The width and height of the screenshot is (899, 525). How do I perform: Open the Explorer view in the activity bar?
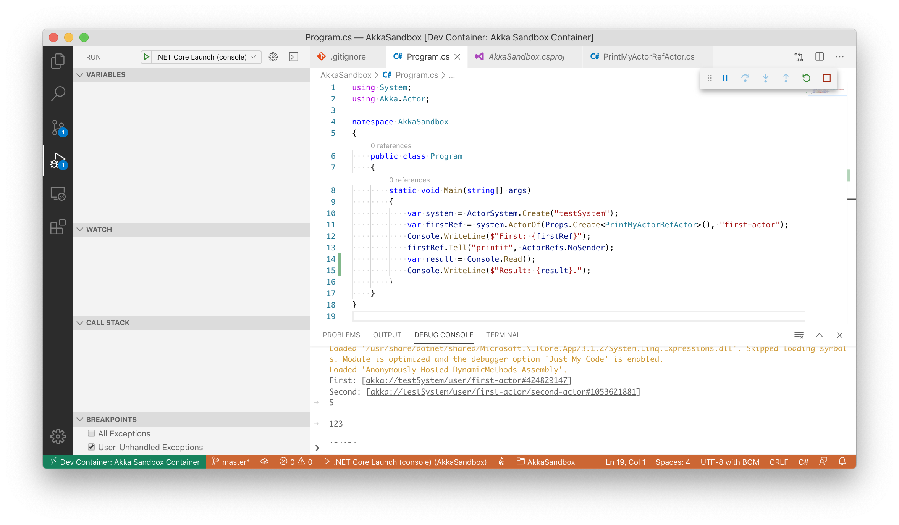click(x=58, y=61)
